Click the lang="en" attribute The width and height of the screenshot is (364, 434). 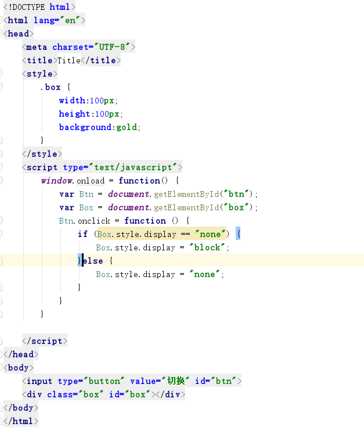(57, 20)
